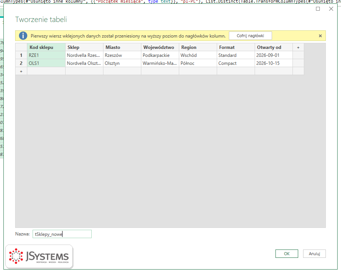This screenshot has height=273, width=341.
Task: Cancel with the Anuluj button
Action: 314,254
